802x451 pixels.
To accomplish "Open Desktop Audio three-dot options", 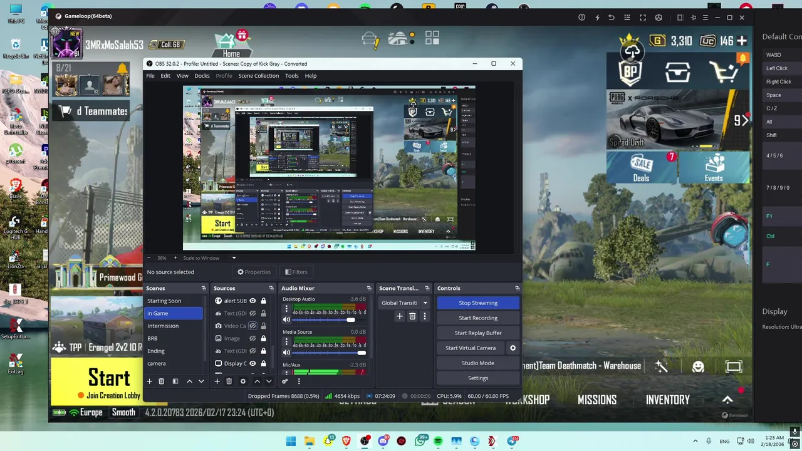I will pos(286,309).
